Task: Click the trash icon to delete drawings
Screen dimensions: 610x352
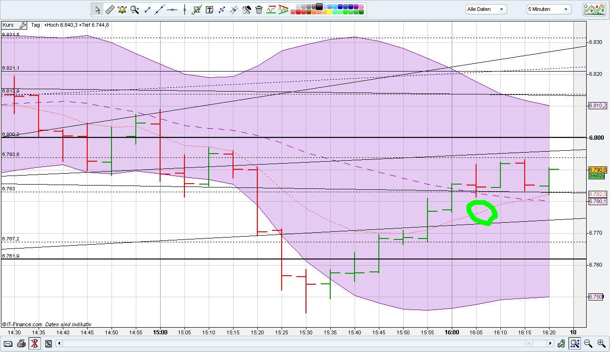Action: [259, 10]
